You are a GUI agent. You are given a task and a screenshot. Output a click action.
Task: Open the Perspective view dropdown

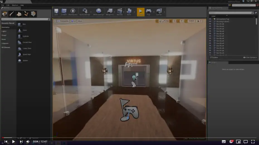[63, 21]
